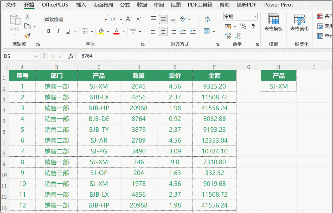Screen dimensions: 333x213
Task: Switch to the 插入 tab
Action: point(81,5)
